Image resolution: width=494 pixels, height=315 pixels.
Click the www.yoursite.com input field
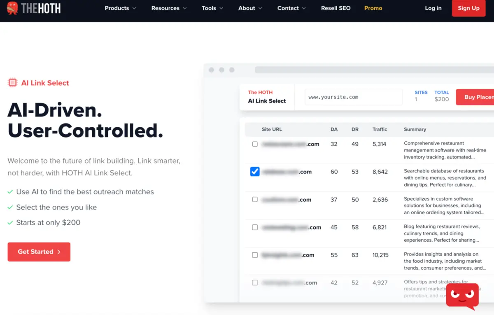click(x=353, y=97)
